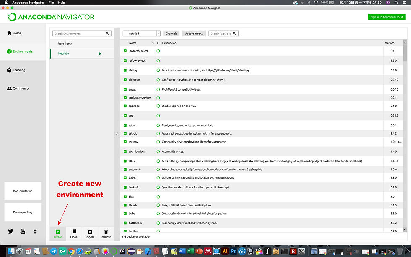Image resolution: width=411 pixels, height=257 pixels.
Task: Open Photoshop from the dock
Action: click(233, 252)
